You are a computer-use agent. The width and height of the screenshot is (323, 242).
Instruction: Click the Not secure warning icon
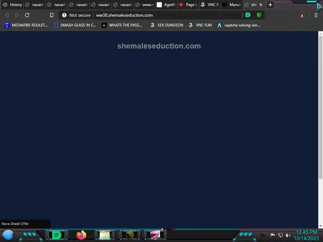(64, 15)
